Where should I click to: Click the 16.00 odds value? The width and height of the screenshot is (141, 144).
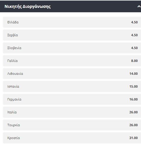coord(133,99)
